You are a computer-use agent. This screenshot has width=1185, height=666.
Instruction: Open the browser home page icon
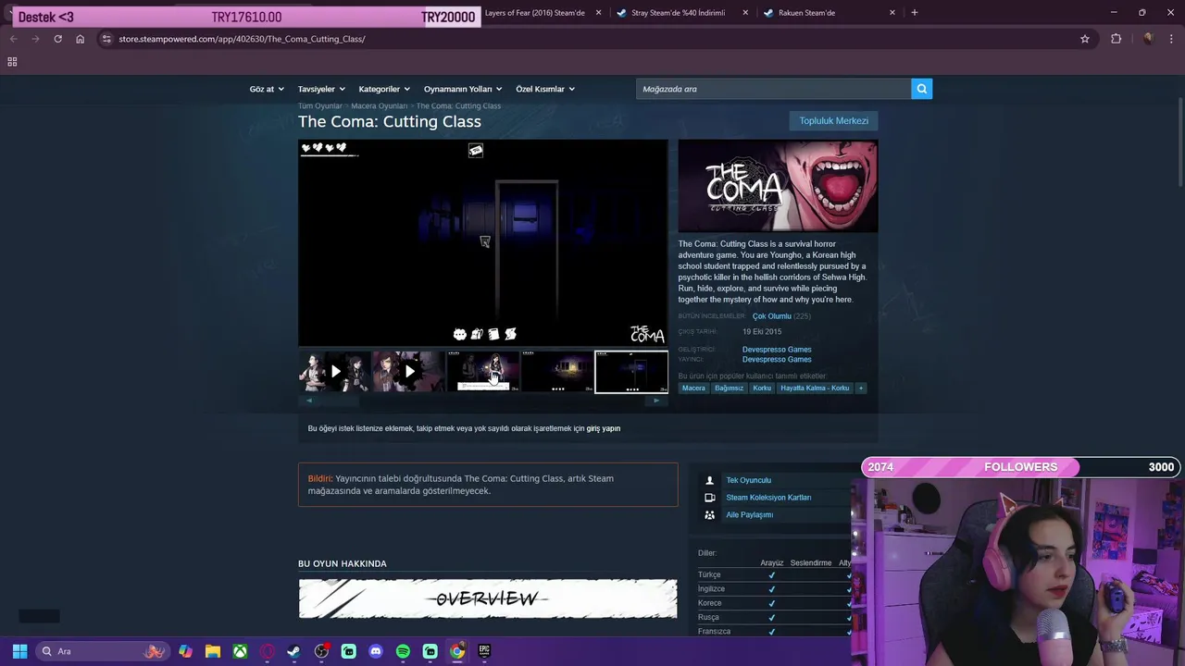point(80,39)
